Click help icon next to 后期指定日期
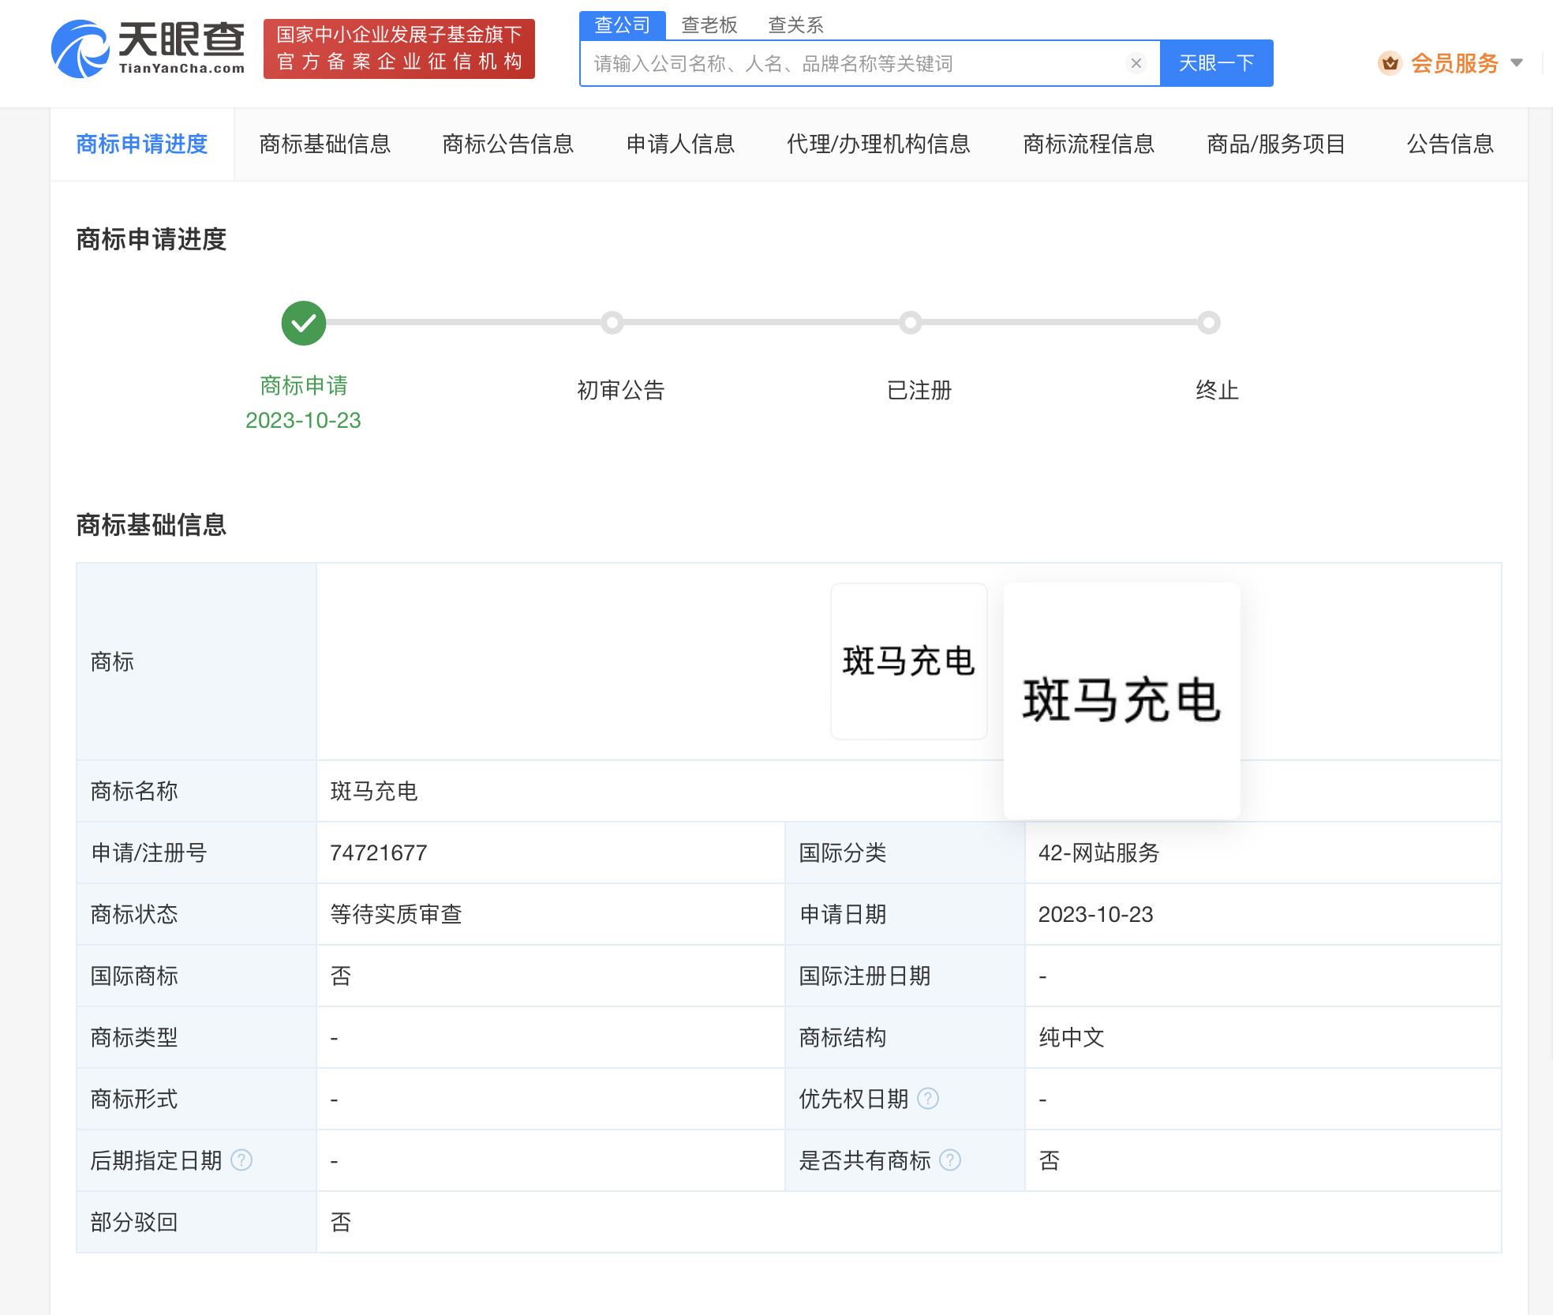 click(x=241, y=1160)
